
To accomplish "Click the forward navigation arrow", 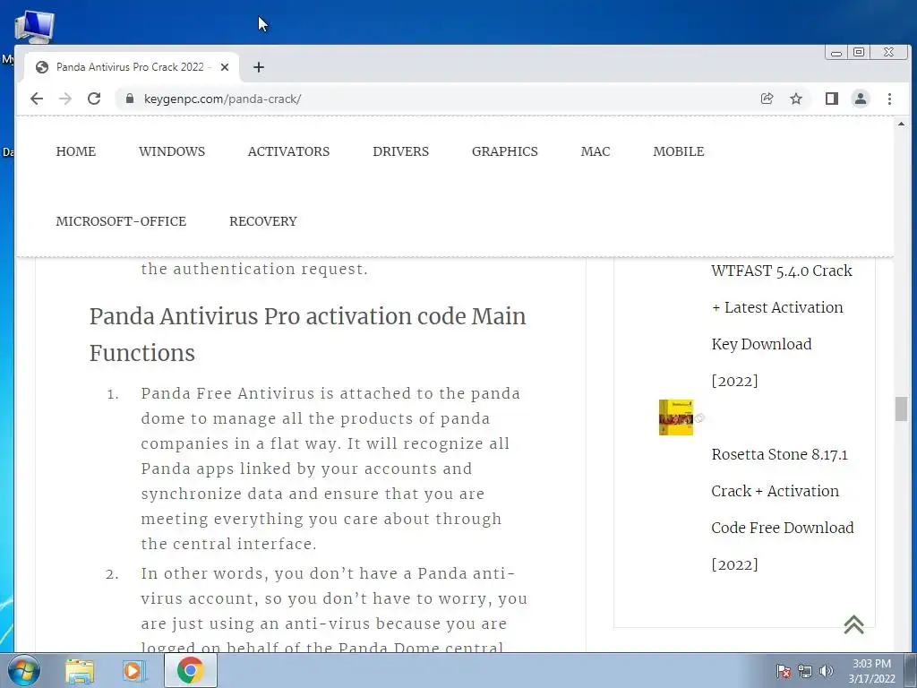I will pos(65,99).
